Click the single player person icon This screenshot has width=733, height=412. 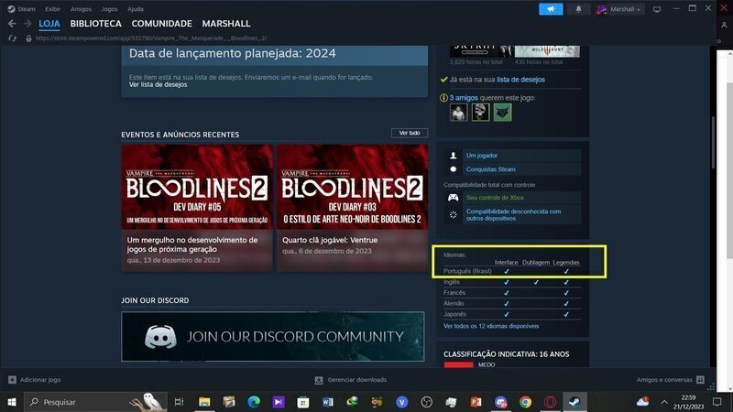click(x=453, y=156)
